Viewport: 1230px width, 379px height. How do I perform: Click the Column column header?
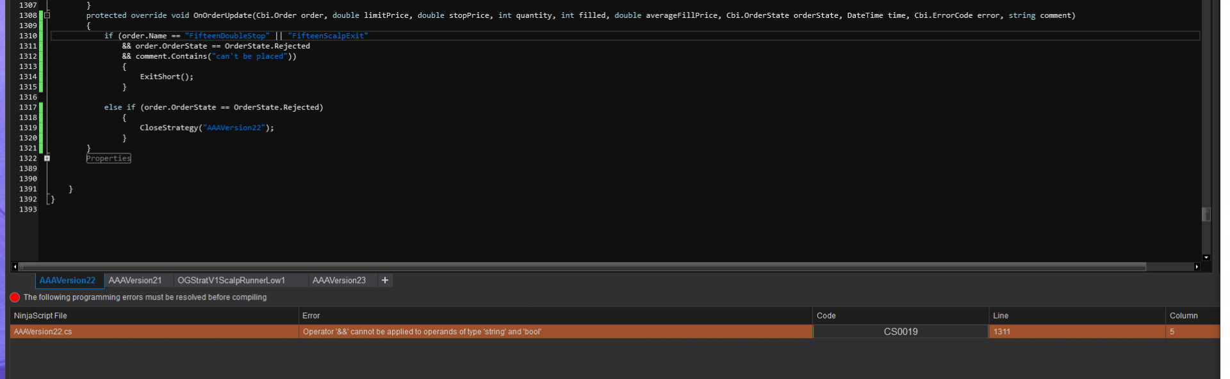[x=1192, y=316]
